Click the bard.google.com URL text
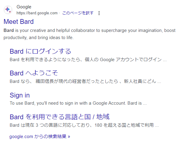The height and width of the screenshot is (144, 180). (37, 13)
